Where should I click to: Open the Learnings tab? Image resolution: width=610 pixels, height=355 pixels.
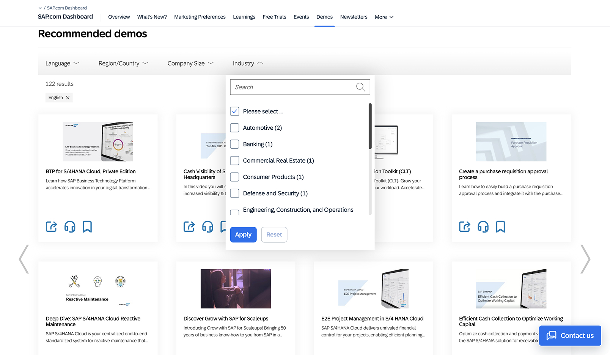click(244, 17)
